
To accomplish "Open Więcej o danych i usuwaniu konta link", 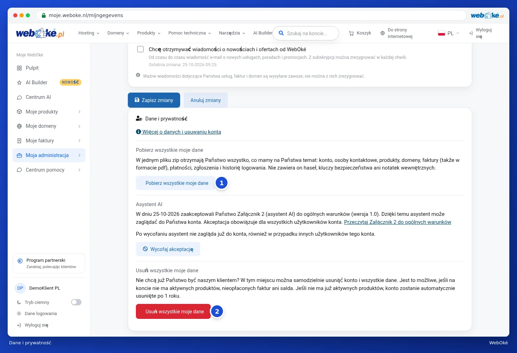I will click(178, 132).
